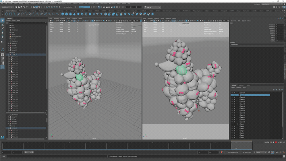Image resolution: width=286 pixels, height=161 pixels.
Task: Expand the group14 node in Outliner
Action: tap(8, 43)
